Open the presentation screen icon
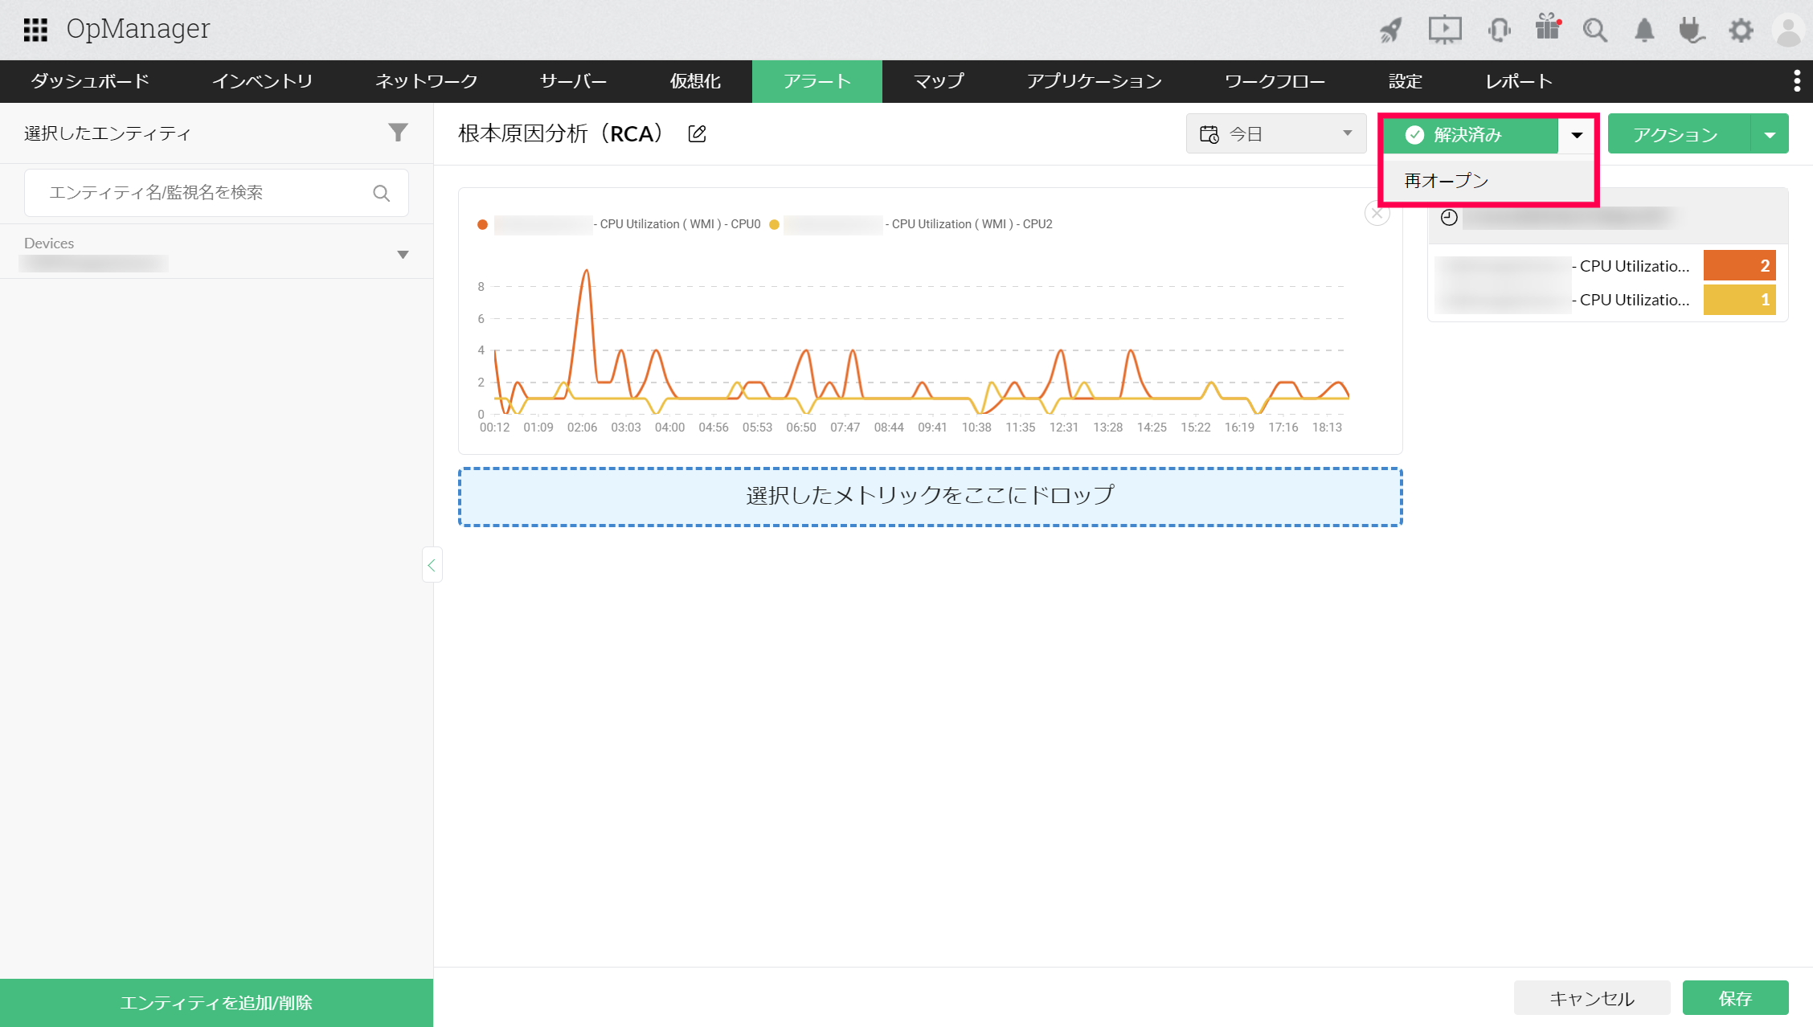1813x1027 pixels. click(x=1444, y=31)
